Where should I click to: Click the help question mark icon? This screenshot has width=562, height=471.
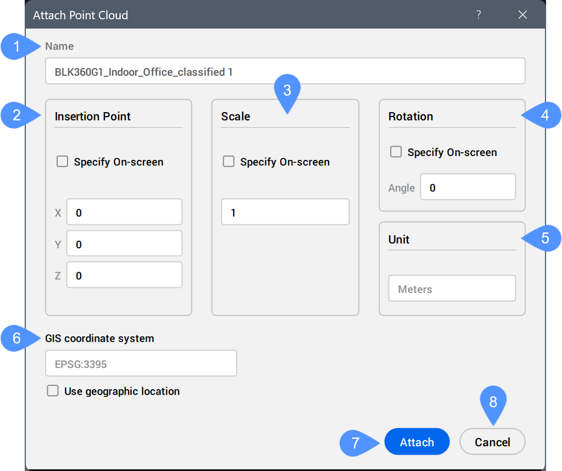[478, 15]
